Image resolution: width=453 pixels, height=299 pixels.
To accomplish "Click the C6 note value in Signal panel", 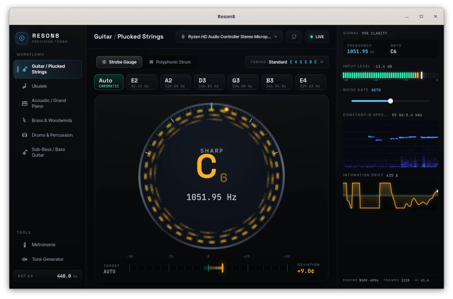I will pos(393,51).
